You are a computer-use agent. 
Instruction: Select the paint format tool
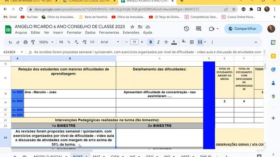click(x=33, y=42)
